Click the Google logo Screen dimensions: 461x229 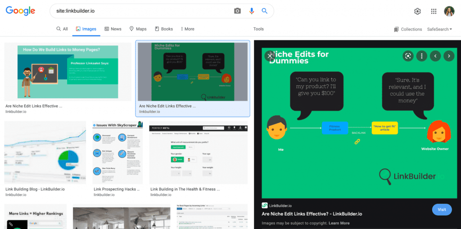(x=21, y=11)
